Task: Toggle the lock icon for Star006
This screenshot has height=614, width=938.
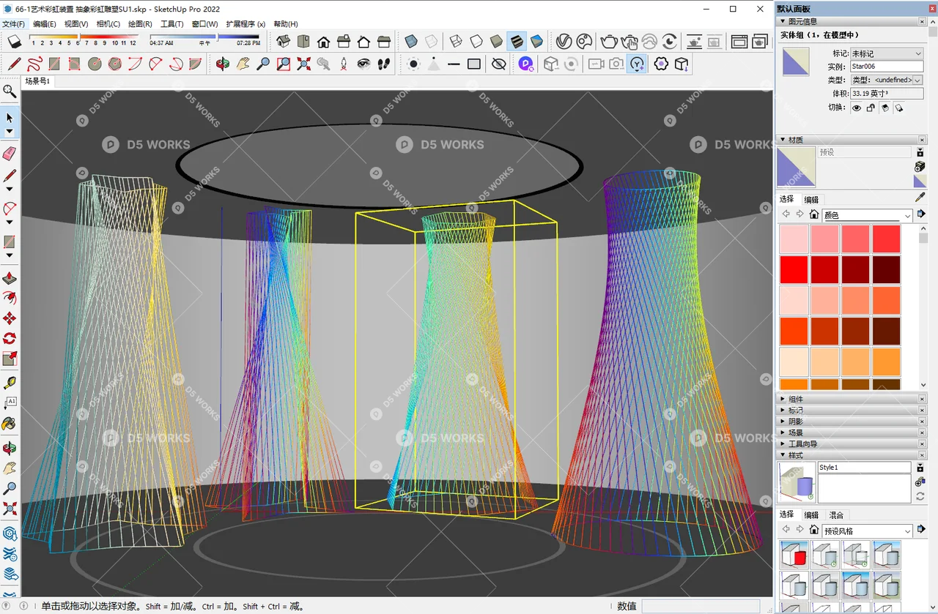Action: coord(871,108)
